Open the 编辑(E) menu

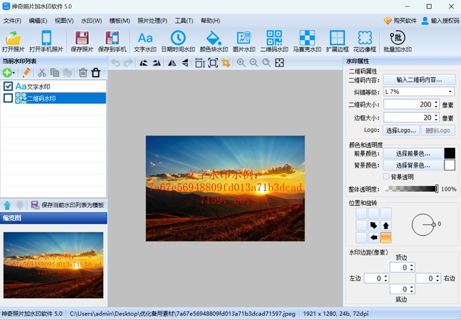[38, 21]
